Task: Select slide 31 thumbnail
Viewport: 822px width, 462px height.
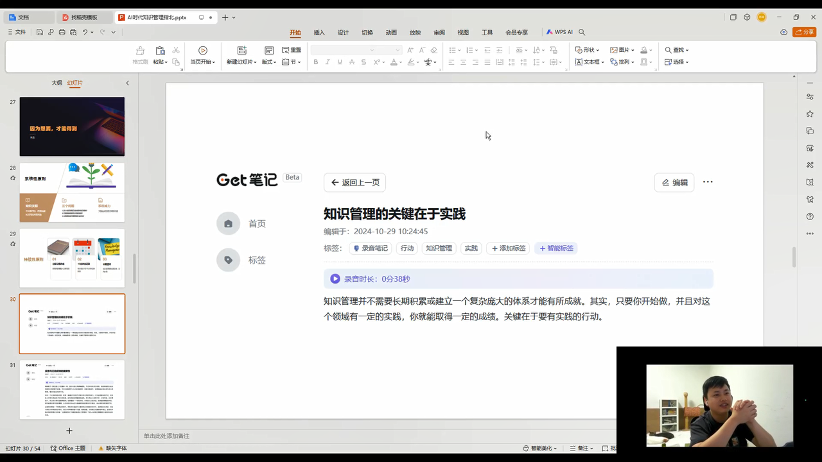Action: click(72, 389)
